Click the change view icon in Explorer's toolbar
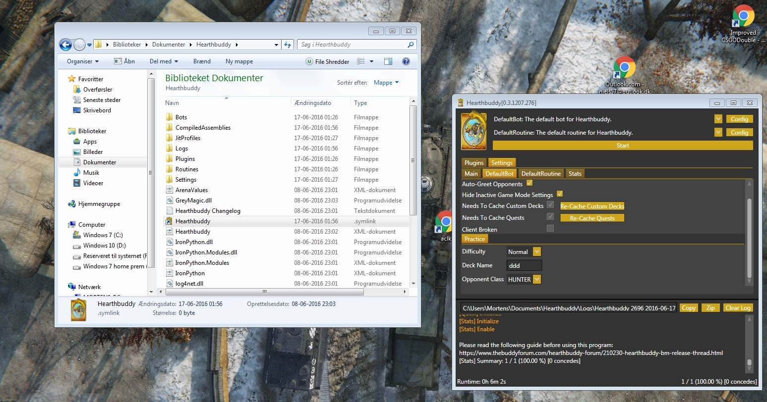767x402 pixels. click(x=361, y=61)
